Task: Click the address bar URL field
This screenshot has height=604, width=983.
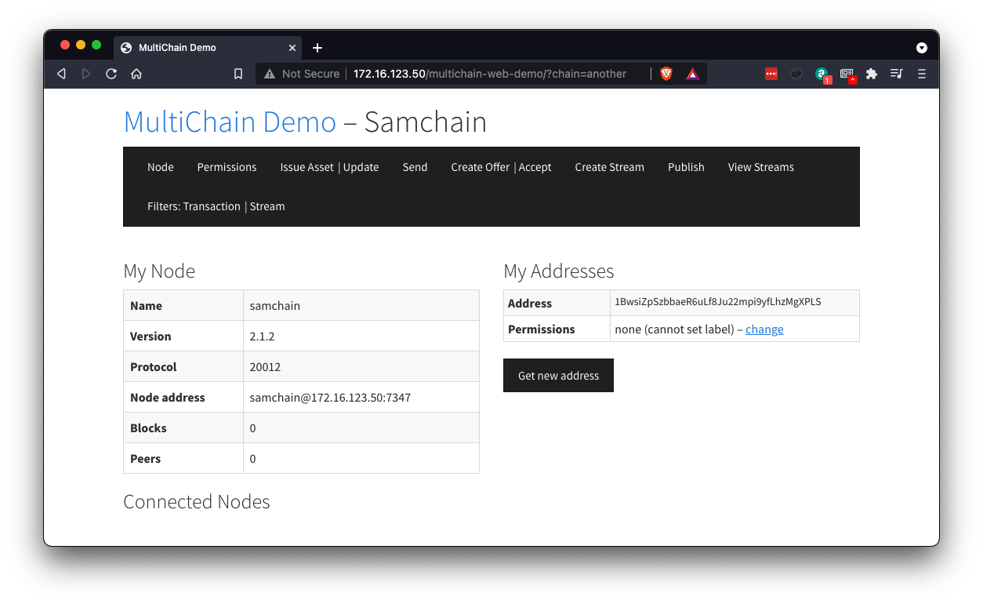Action: click(490, 74)
